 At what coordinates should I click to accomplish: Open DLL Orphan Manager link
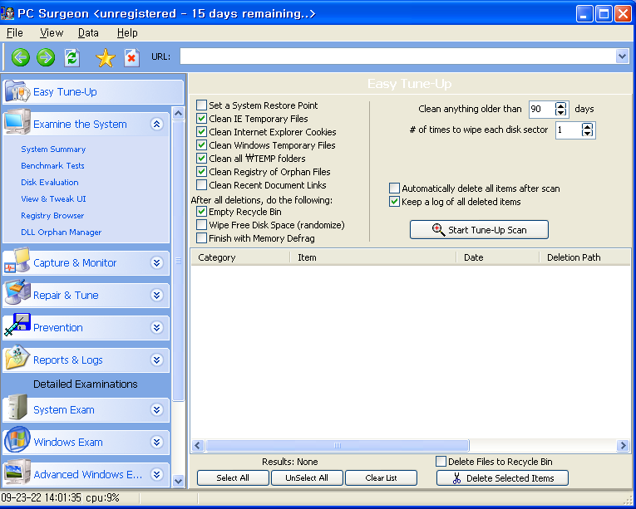pos(62,232)
